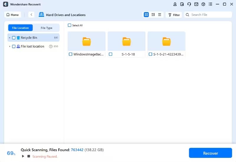Open the user account icon
Image resolution: width=236 pixels, height=162 pixels.
click(x=175, y=4)
